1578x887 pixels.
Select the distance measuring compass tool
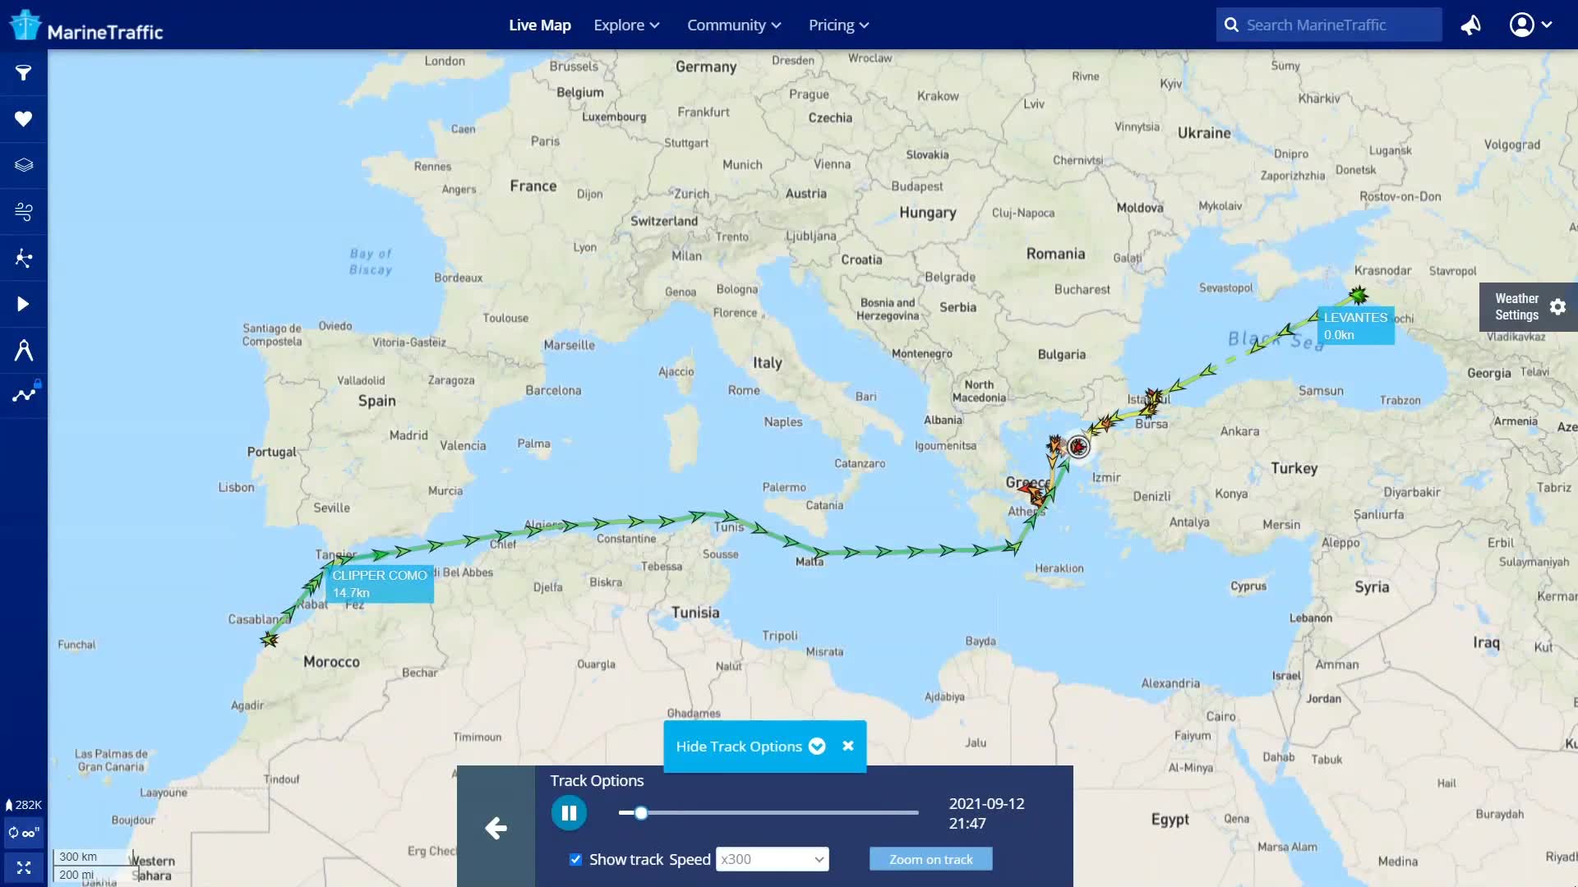tap(23, 351)
